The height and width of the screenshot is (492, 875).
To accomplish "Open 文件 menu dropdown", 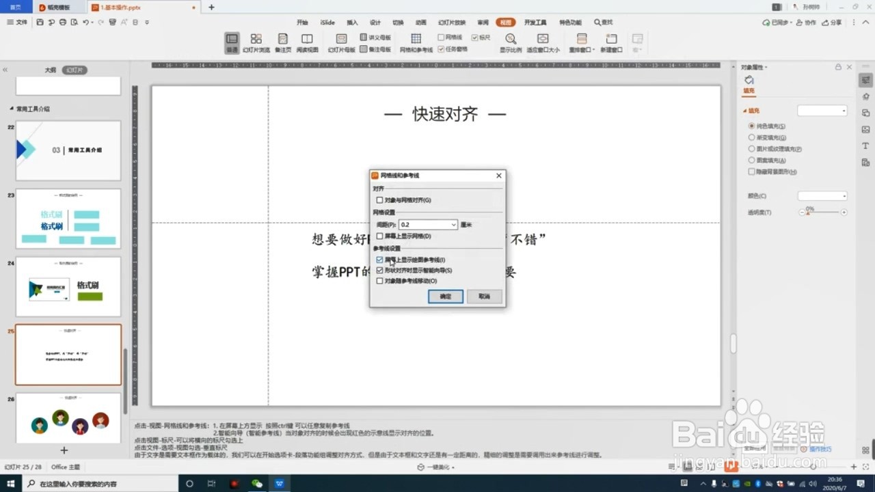I will tap(18, 23).
